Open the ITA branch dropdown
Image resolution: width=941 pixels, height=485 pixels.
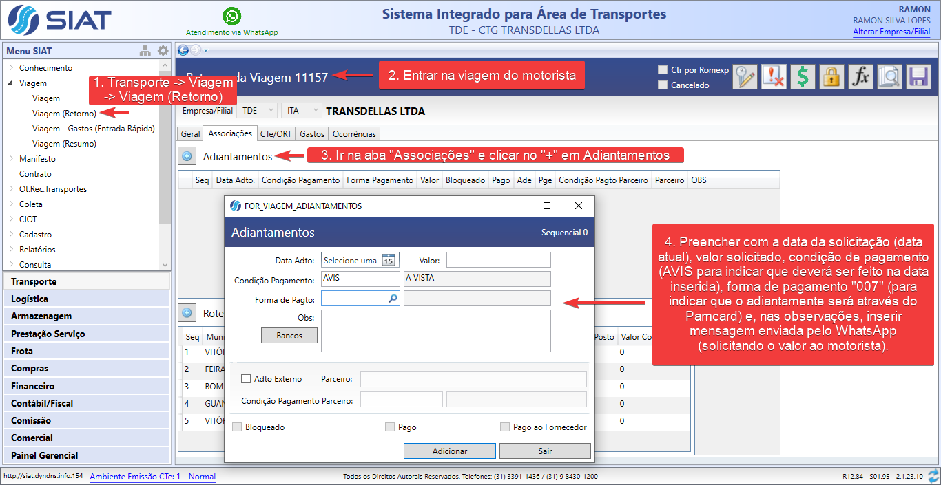(302, 111)
